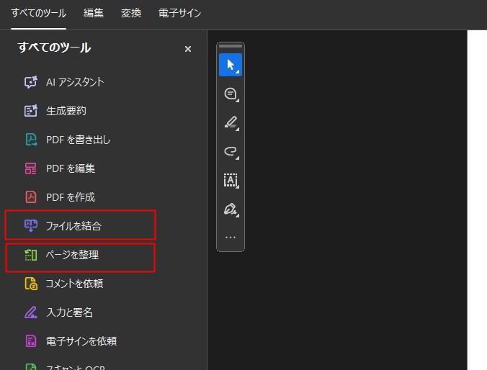Open the 編集 tab
This screenshot has height=370, width=487.
click(x=93, y=13)
